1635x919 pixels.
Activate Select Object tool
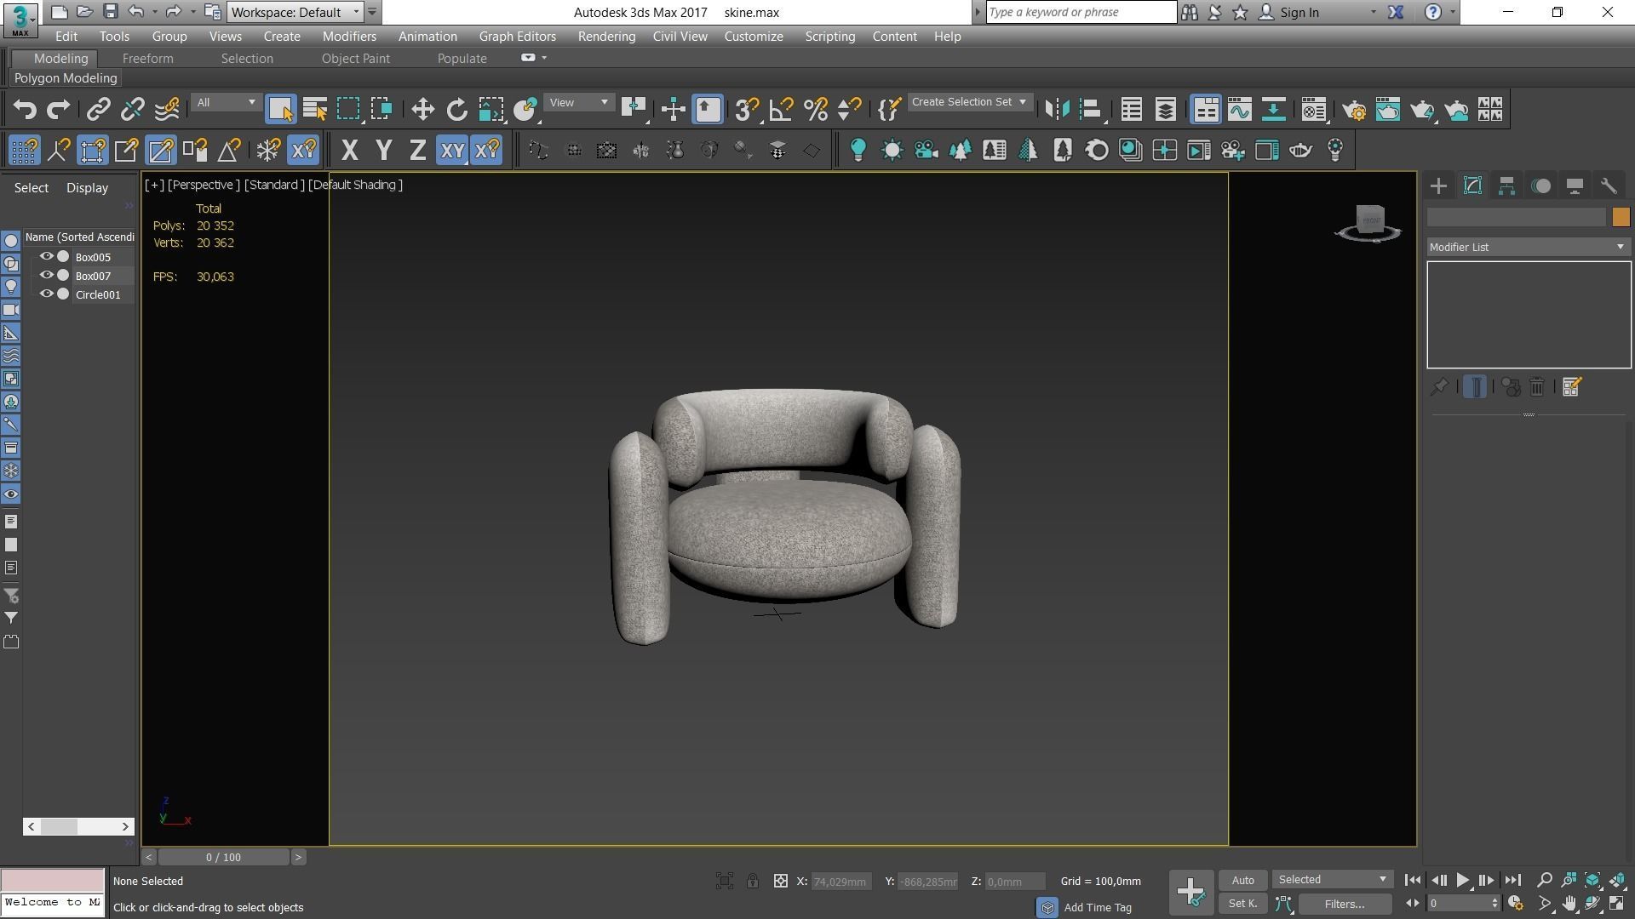280,109
